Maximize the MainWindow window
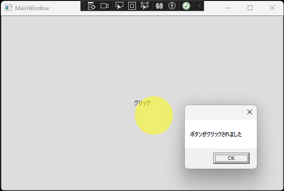 pyautogui.click(x=250, y=8)
